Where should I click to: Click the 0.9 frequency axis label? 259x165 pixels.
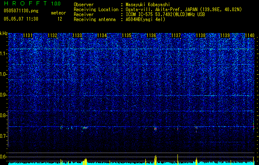(x=3, y=95)
